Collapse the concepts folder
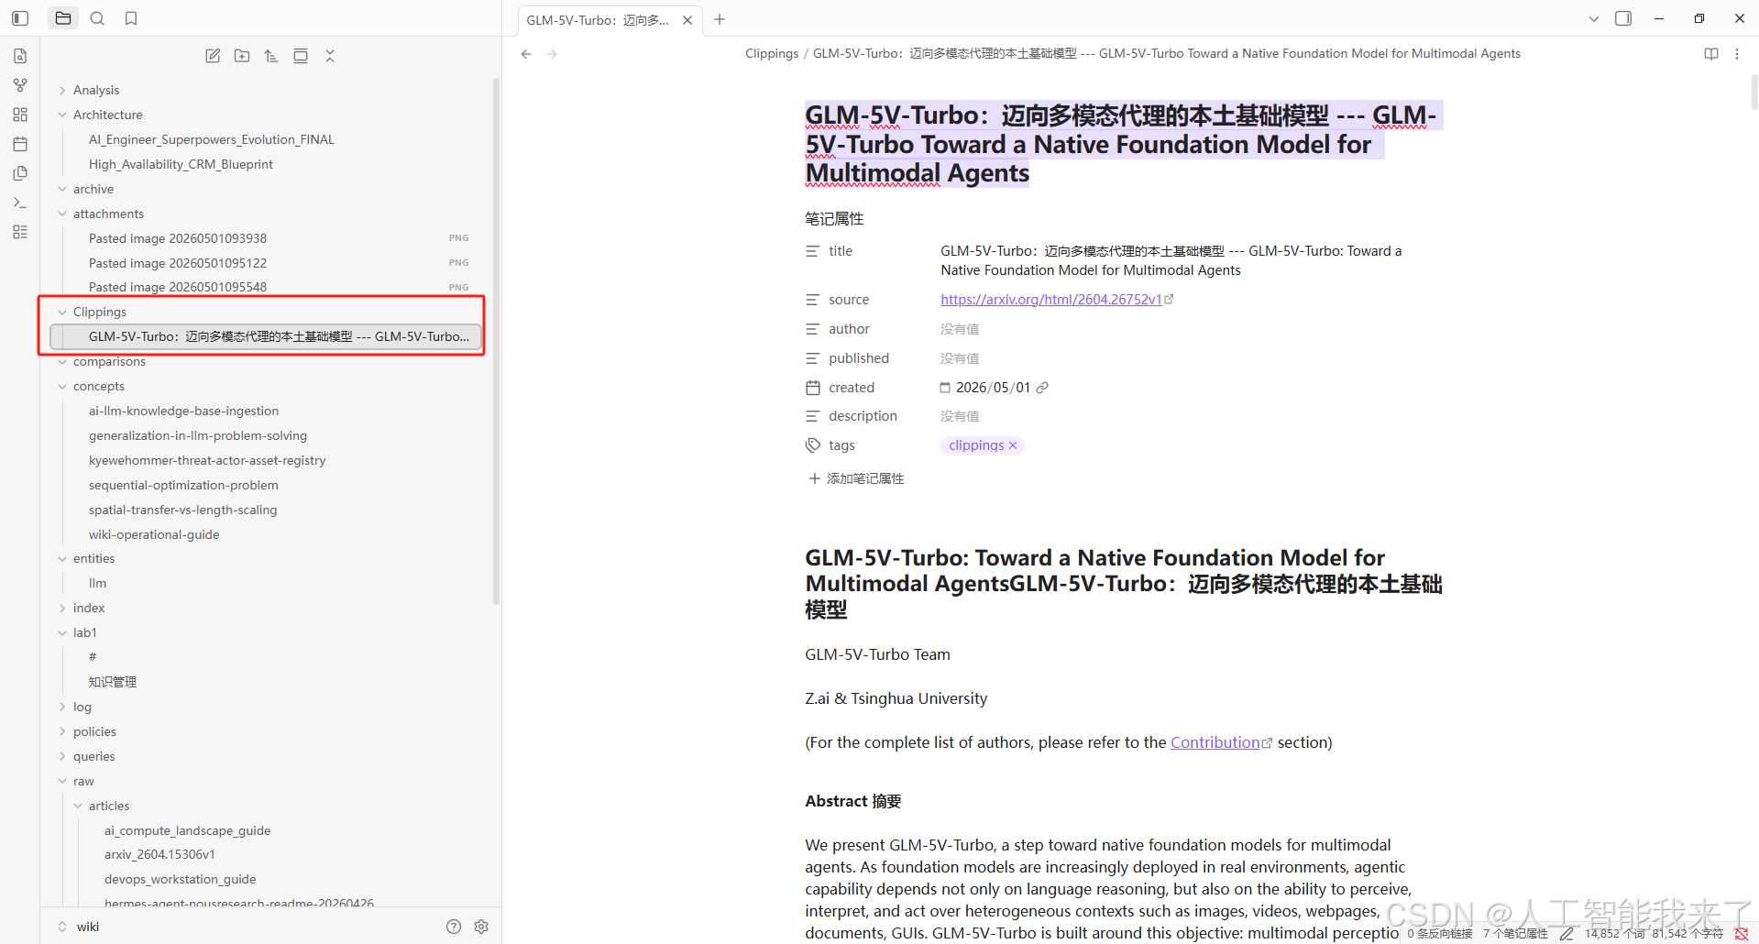Viewport: 1759px width, 944px height. [x=62, y=386]
